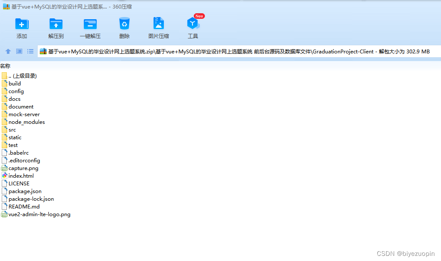
Task: Go up one level with up arrow
Action: (x=8, y=51)
